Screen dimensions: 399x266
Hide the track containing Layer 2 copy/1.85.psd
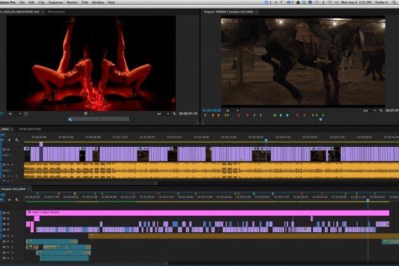click(x=8, y=213)
